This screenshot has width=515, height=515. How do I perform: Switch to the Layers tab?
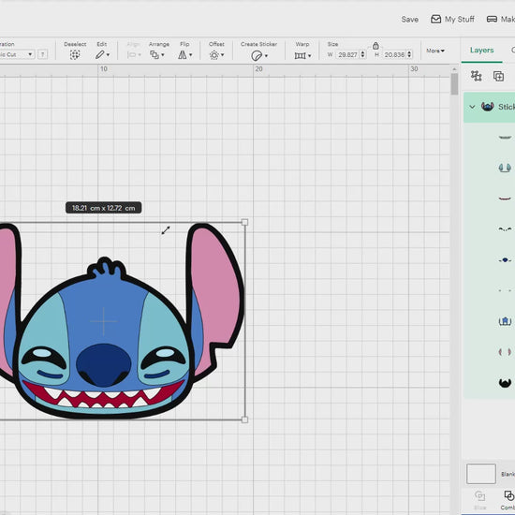tap(481, 51)
